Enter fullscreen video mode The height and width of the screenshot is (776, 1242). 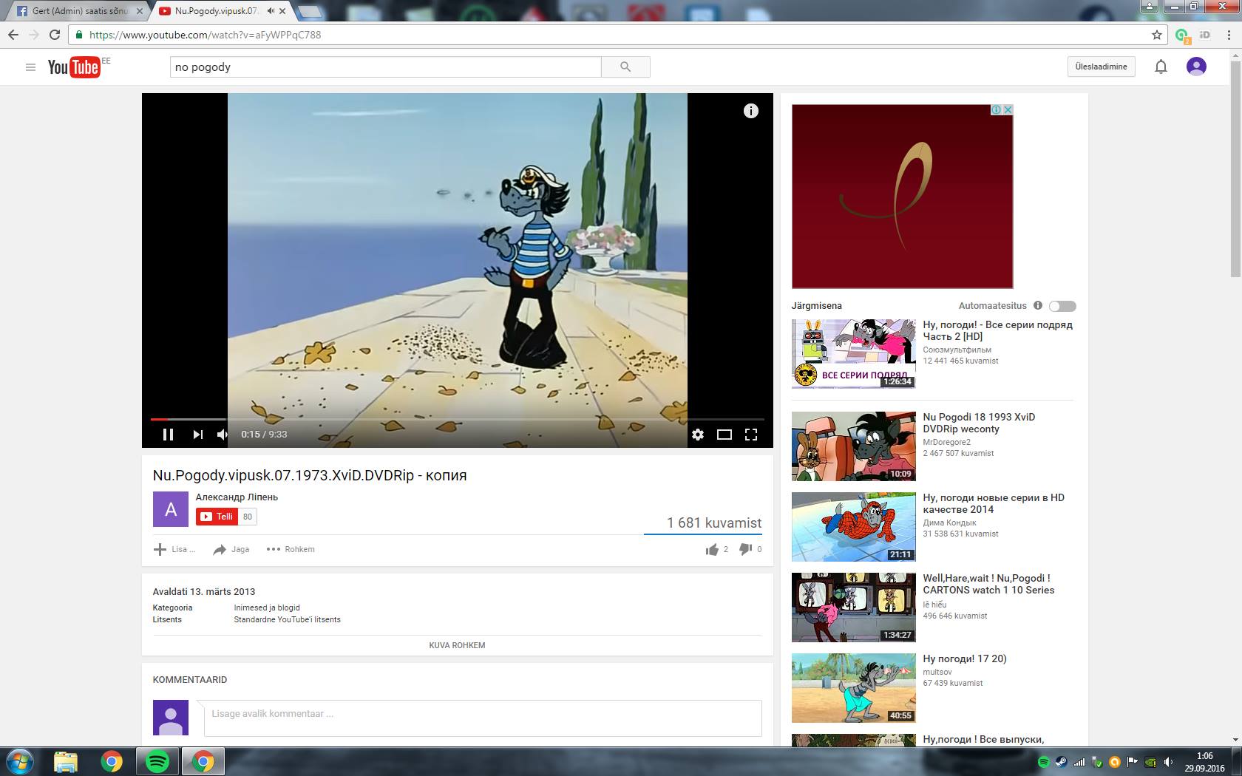(751, 435)
